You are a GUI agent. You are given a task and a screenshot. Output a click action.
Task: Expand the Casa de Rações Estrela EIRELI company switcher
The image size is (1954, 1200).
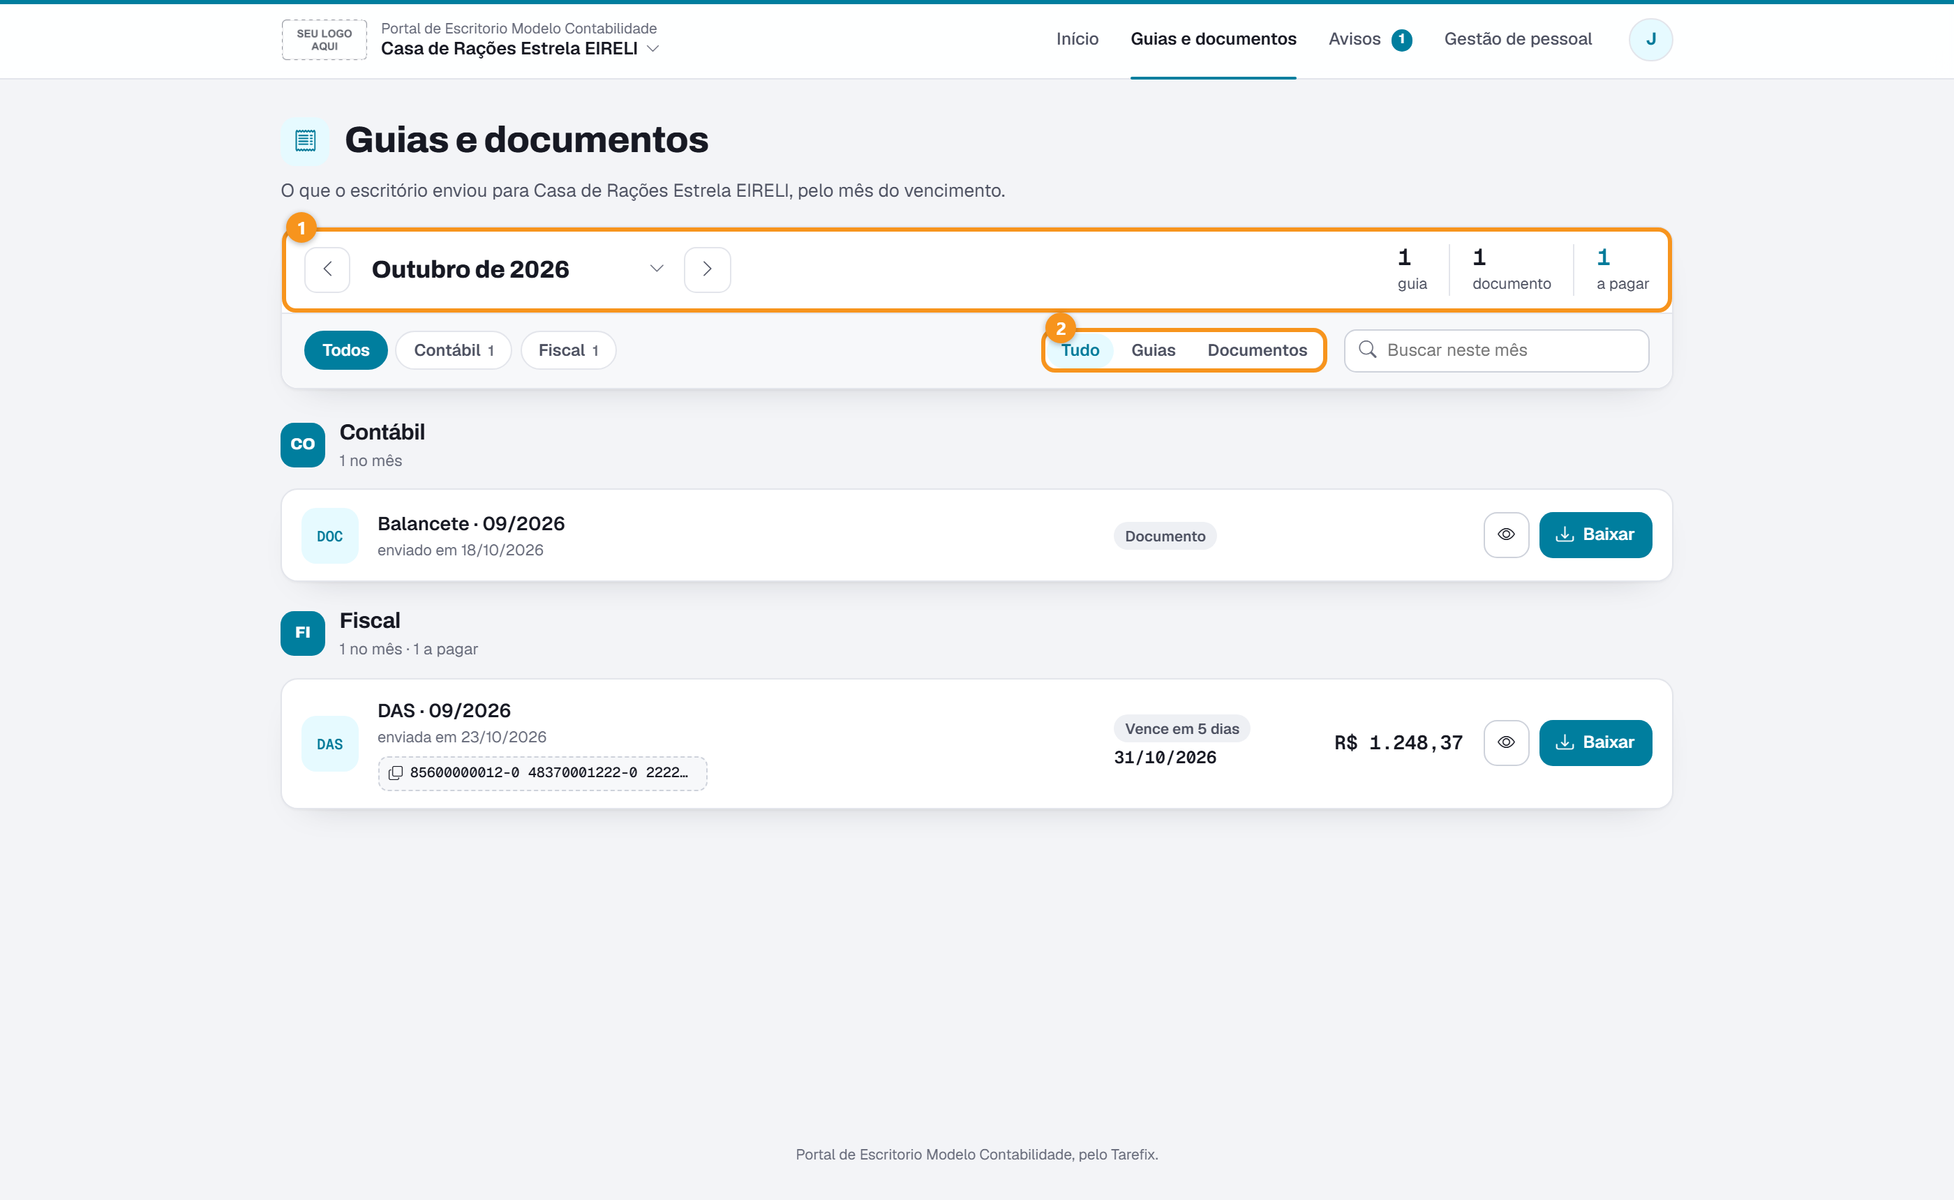pyautogui.click(x=519, y=50)
